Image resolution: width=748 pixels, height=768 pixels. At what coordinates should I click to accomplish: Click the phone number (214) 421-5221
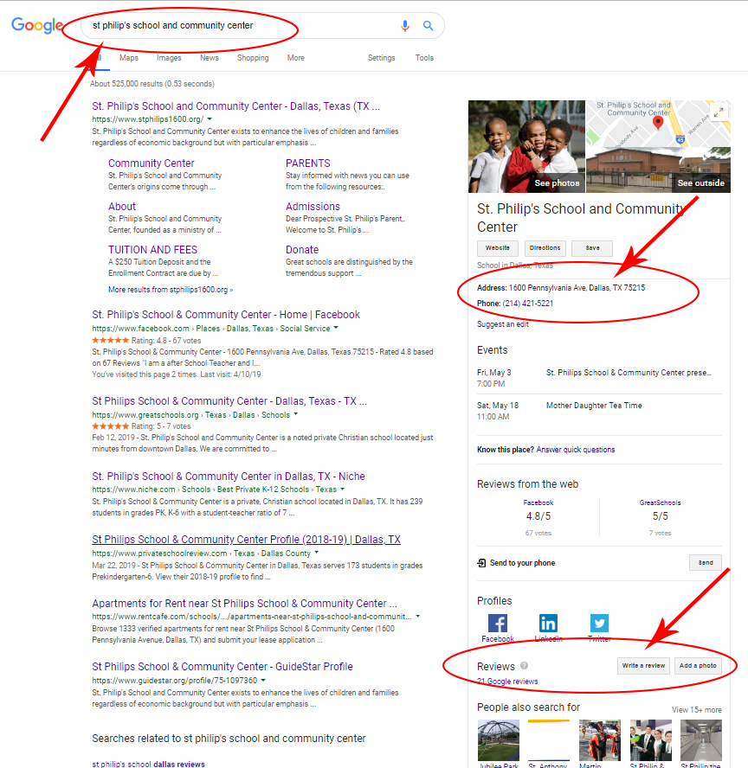click(x=528, y=304)
